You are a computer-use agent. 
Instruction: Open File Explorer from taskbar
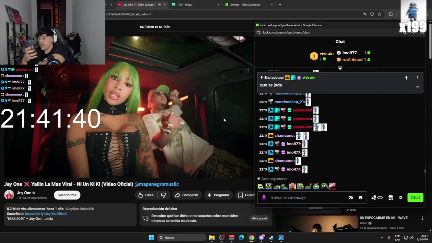coord(212,238)
